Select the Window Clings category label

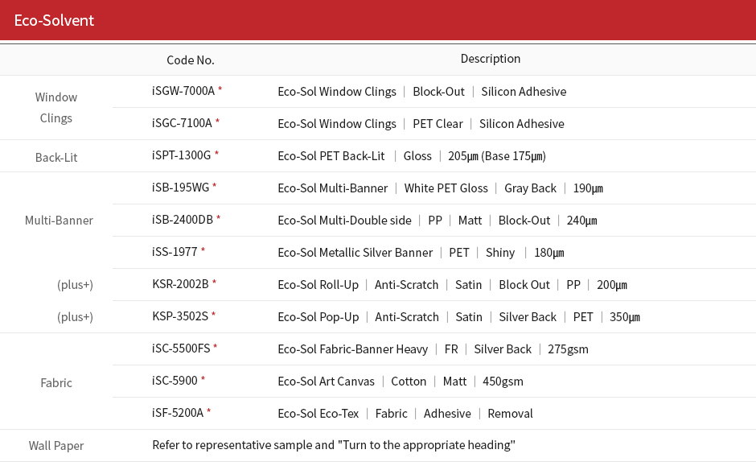coord(56,107)
